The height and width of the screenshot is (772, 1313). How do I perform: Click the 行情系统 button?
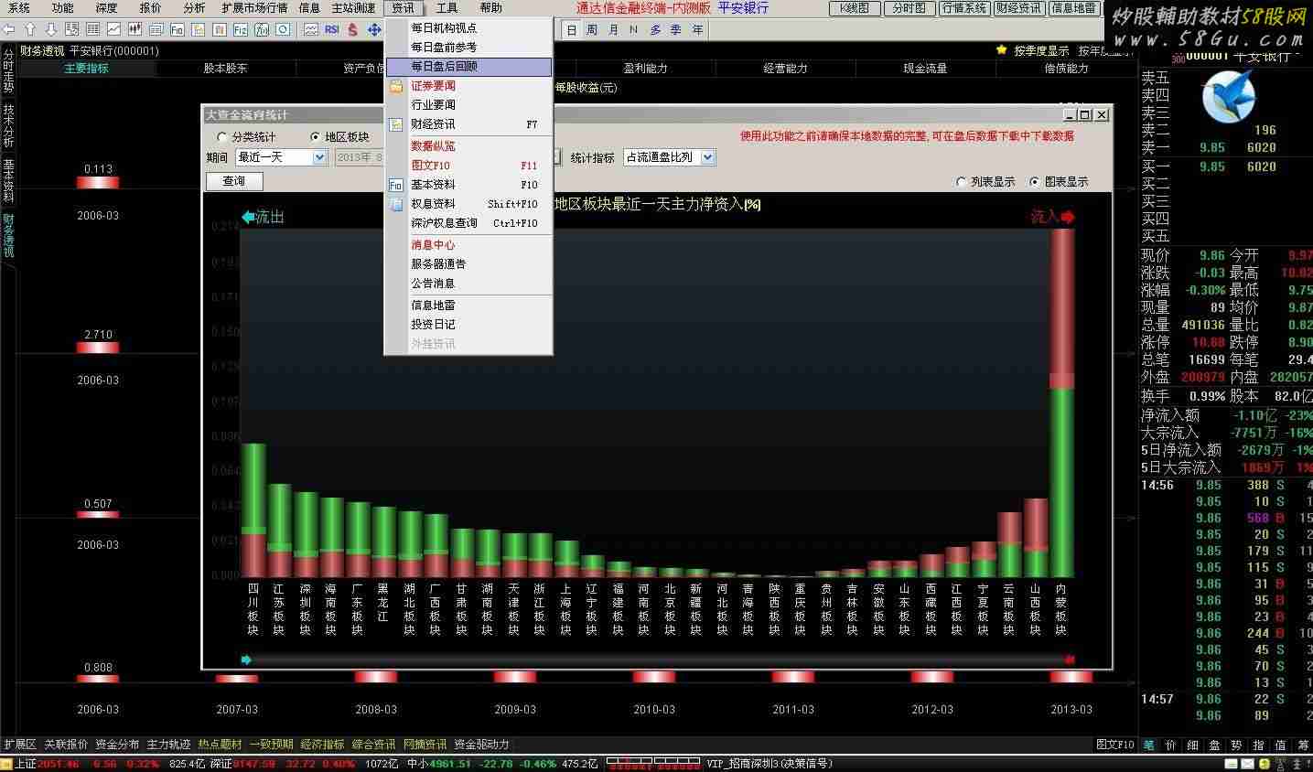964,8
